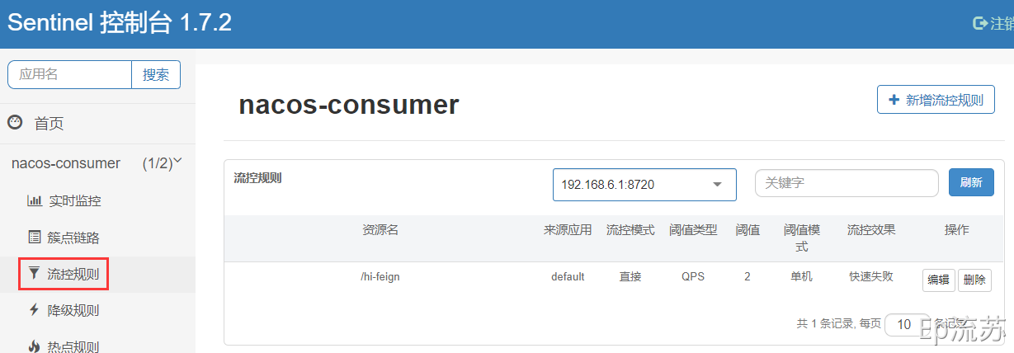Click the 流控效果 column header
This screenshot has width=1014, height=353.
point(871,229)
